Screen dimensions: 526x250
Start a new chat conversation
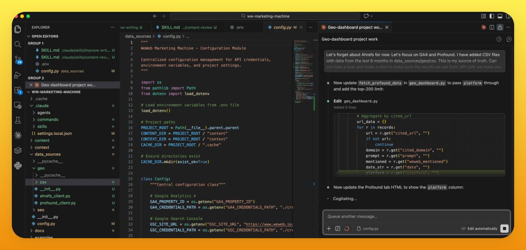pyautogui.click(x=509, y=39)
